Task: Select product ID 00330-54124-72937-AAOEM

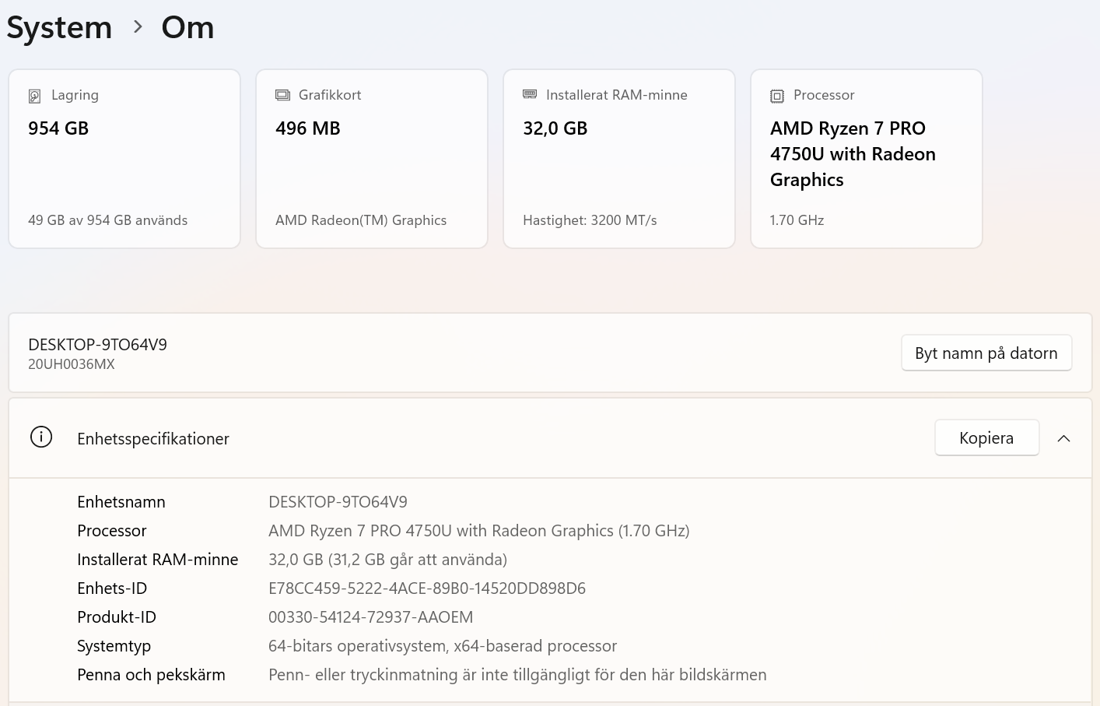Action: point(370,617)
